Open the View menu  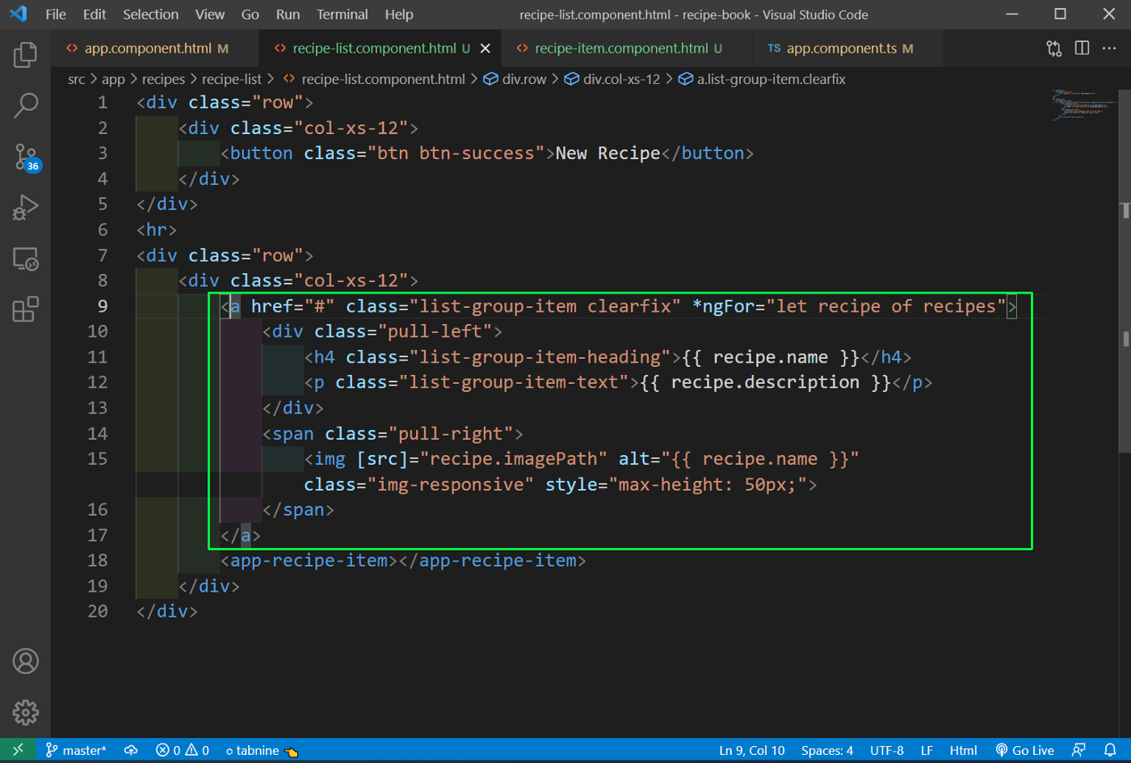[x=210, y=15]
